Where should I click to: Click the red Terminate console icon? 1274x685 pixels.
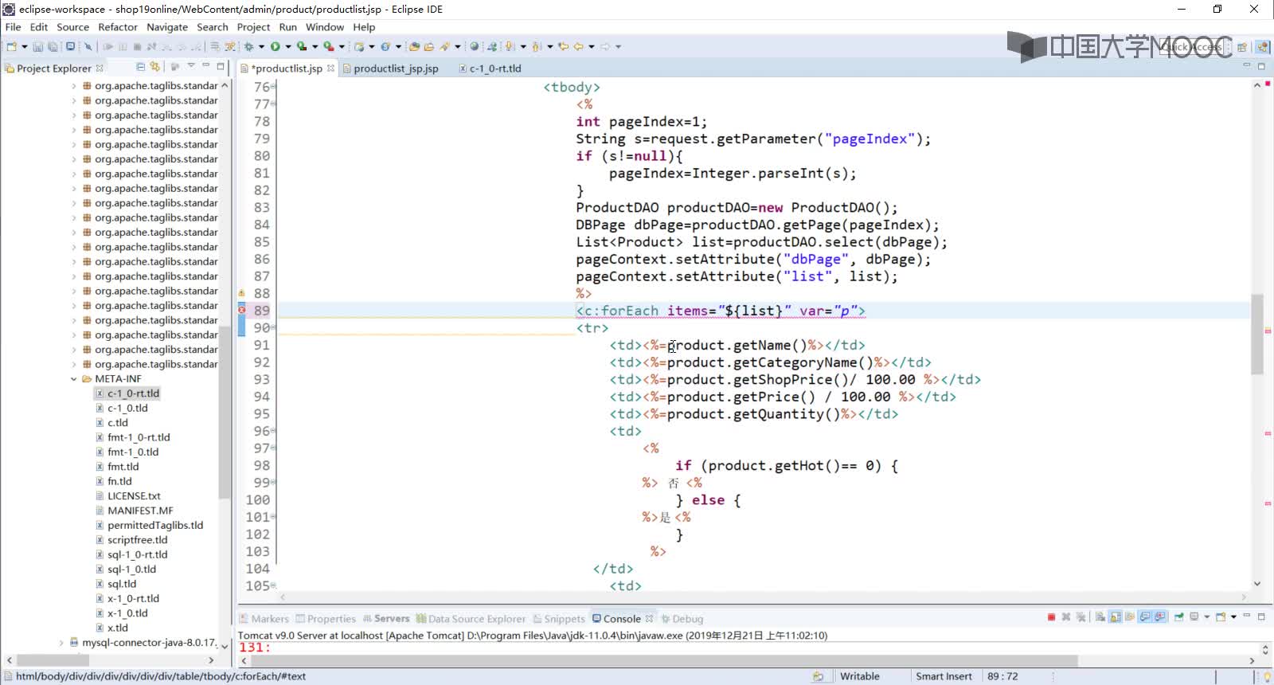[1051, 617]
